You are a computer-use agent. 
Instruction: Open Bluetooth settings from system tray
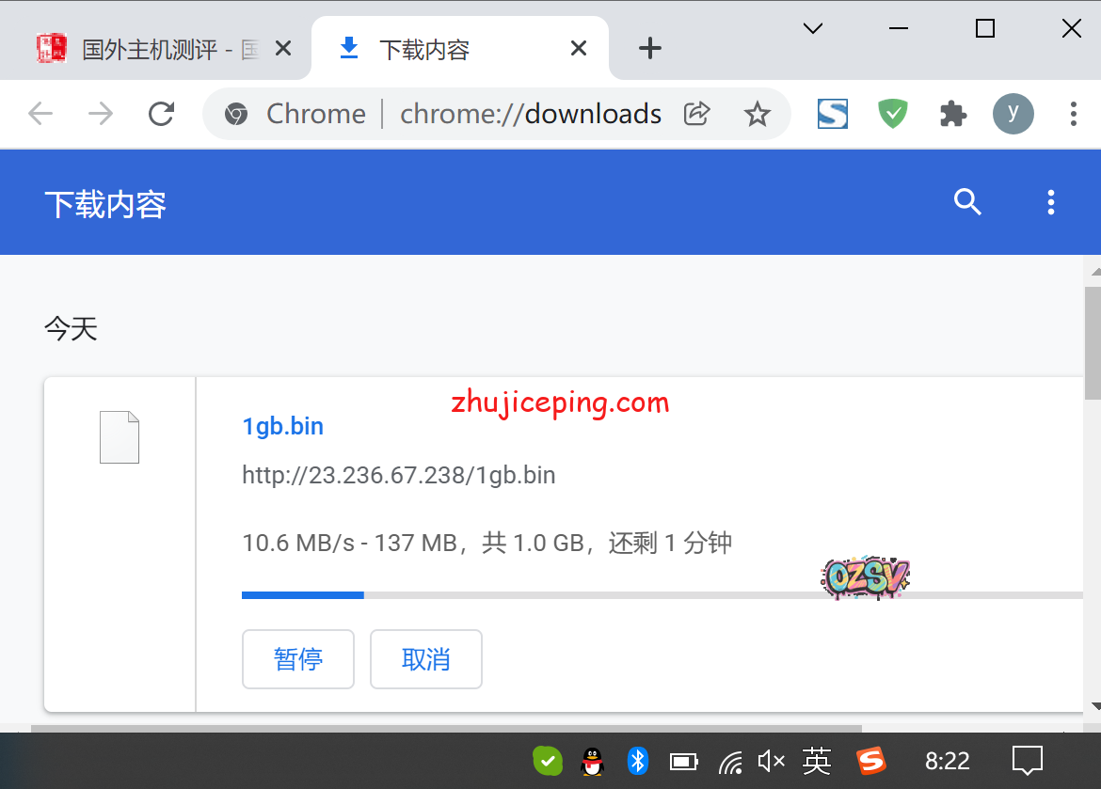click(638, 760)
